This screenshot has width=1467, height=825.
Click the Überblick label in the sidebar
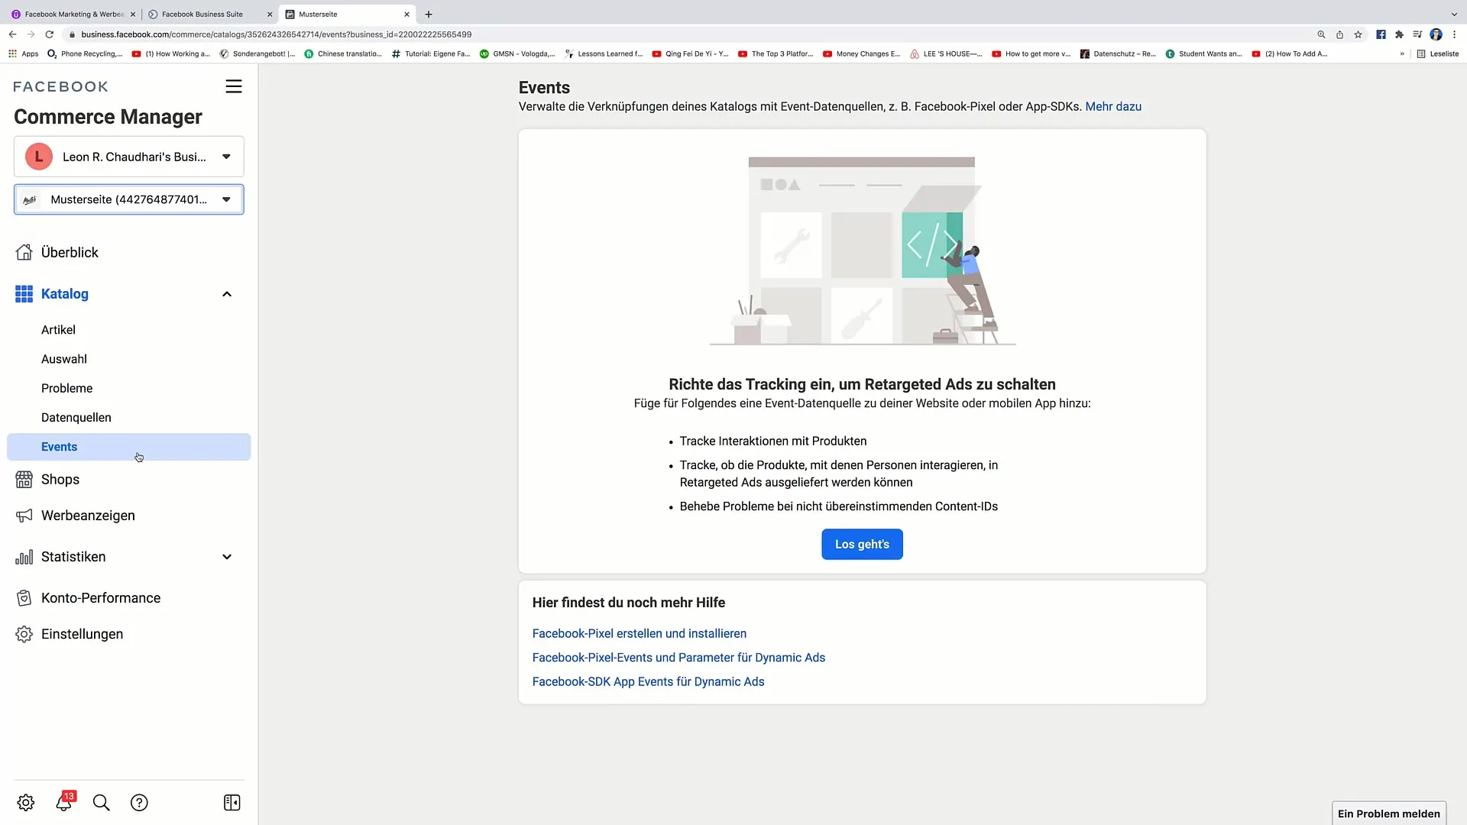tap(70, 252)
